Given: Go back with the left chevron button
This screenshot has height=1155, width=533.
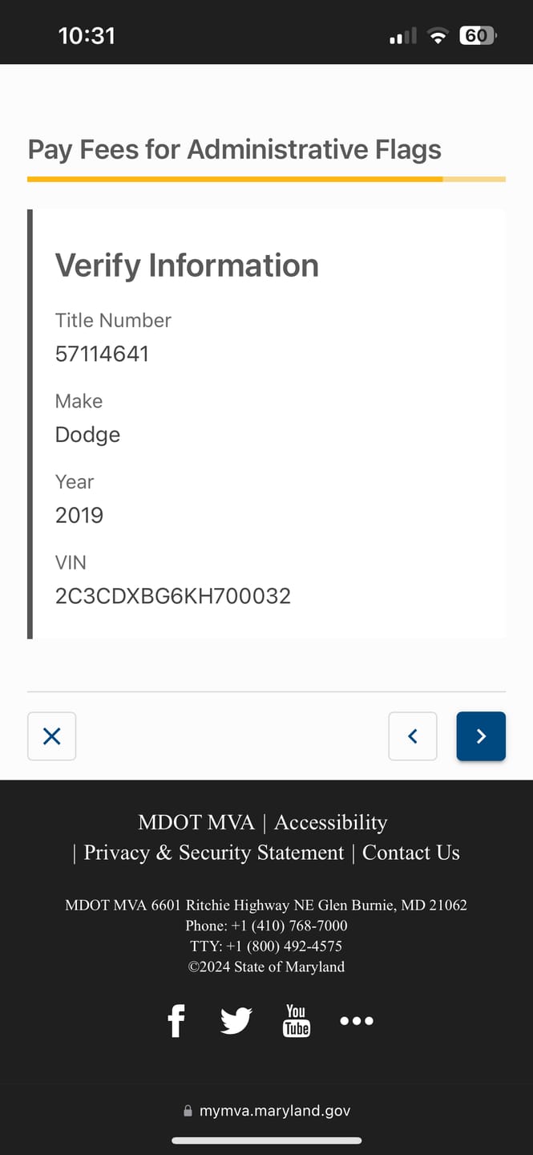Looking at the screenshot, I should (x=413, y=736).
